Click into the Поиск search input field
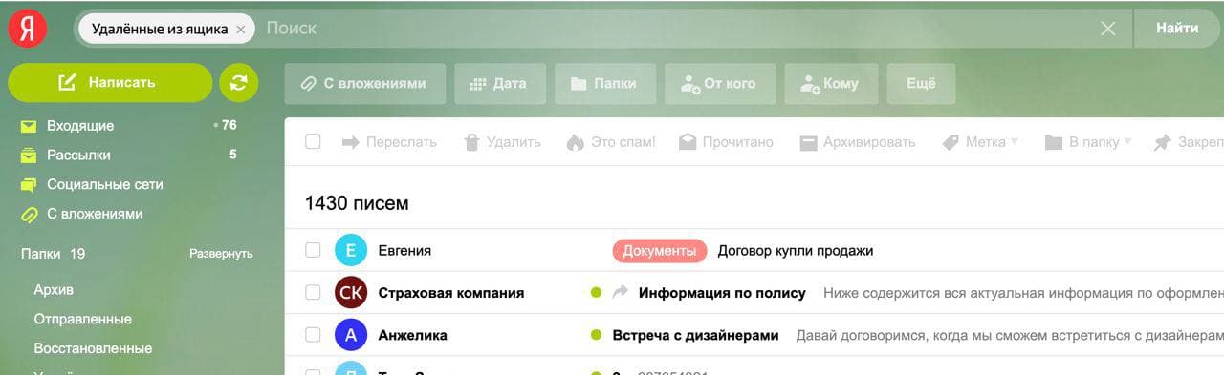The height and width of the screenshot is (375, 1224). tap(679, 29)
